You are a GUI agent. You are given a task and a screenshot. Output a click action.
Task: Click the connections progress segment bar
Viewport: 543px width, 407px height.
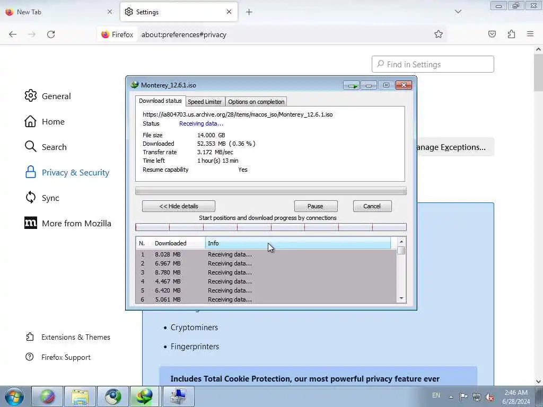tap(271, 227)
